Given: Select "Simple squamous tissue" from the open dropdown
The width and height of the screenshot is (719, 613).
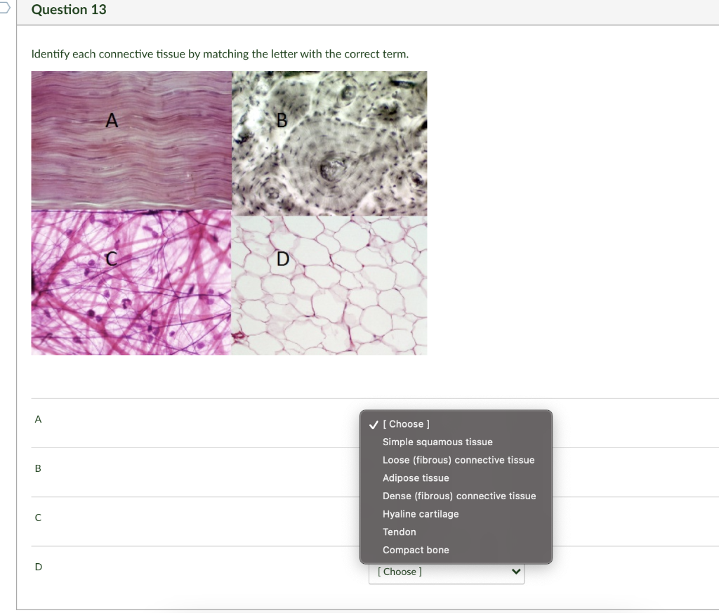Looking at the screenshot, I should (x=437, y=442).
